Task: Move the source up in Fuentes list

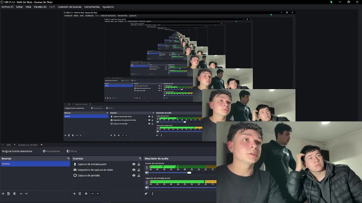Action: pyautogui.click(x=92, y=194)
